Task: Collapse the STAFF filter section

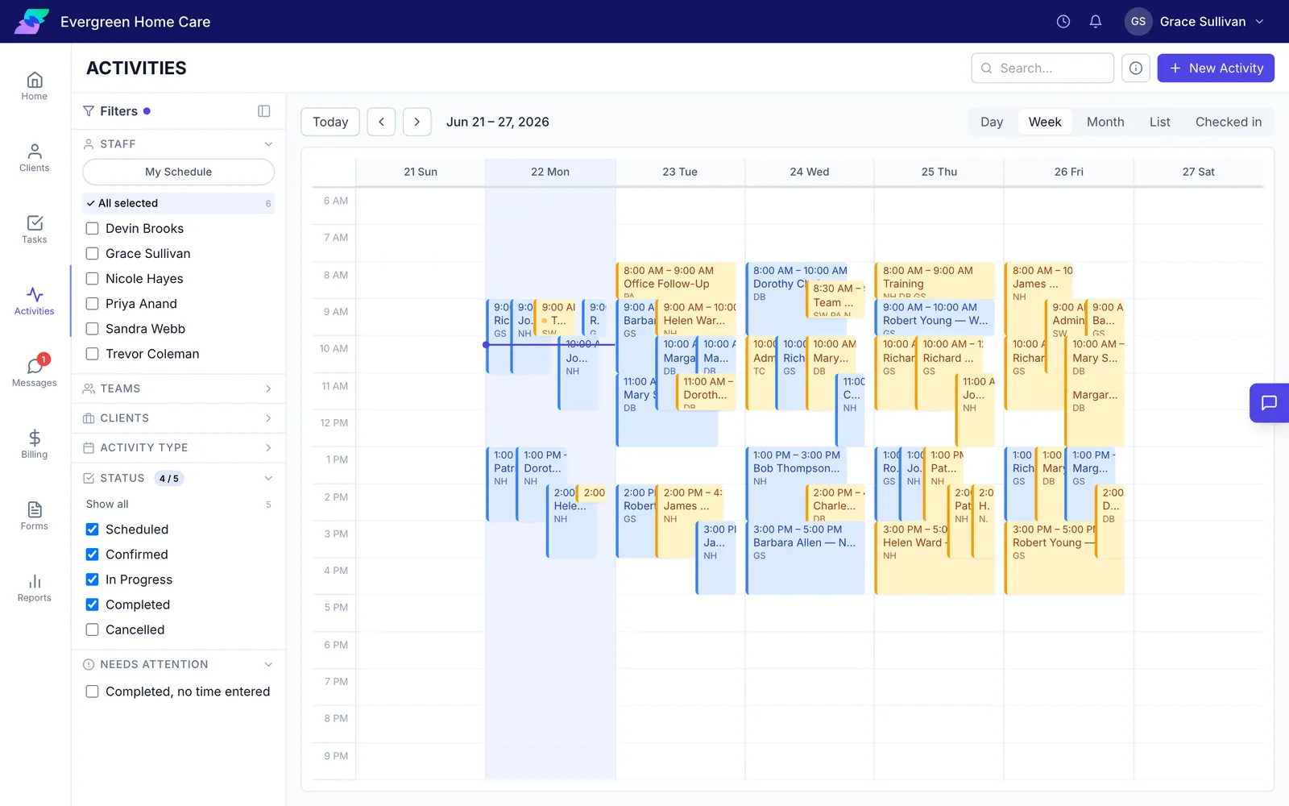Action: pyautogui.click(x=179, y=144)
